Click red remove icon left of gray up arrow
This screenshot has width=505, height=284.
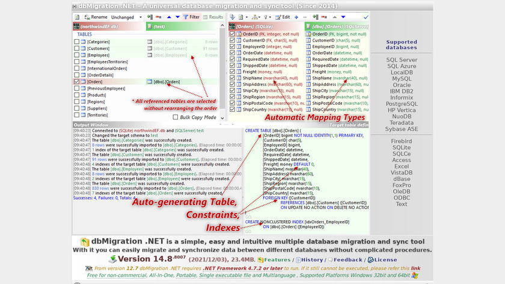pos(324,17)
